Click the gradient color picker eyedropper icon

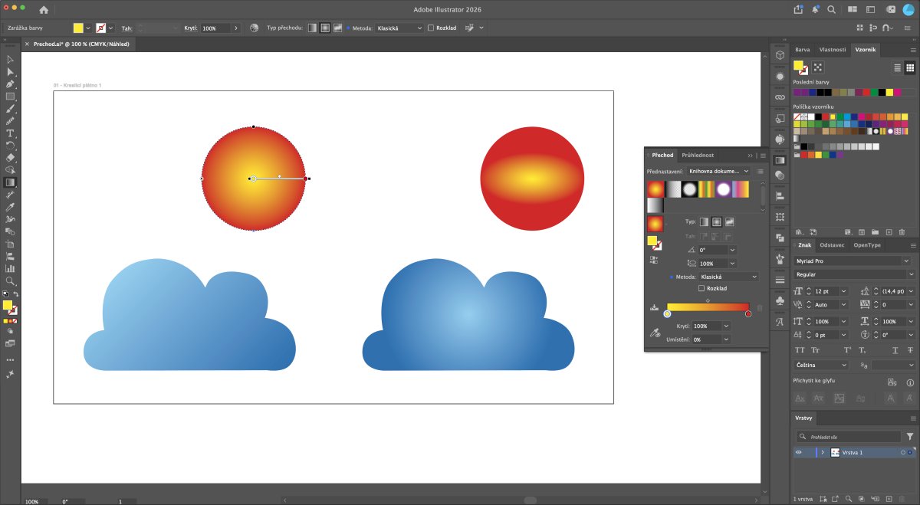click(655, 333)
